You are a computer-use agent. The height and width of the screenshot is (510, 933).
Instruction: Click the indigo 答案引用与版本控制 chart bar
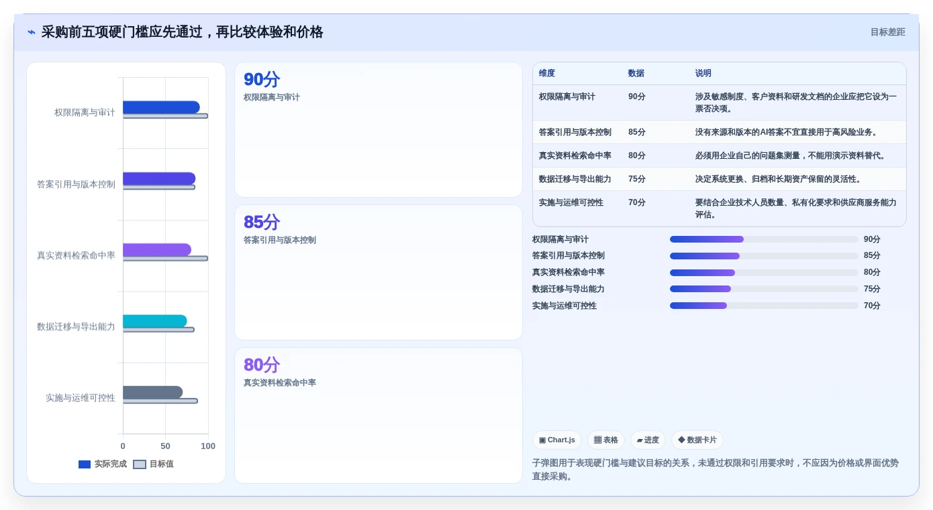159,178
